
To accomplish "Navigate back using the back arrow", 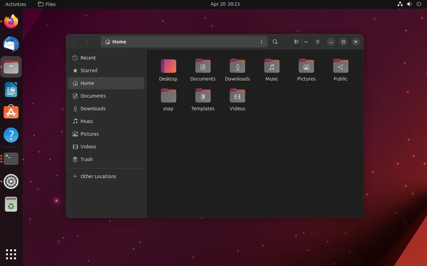I will 74,41.
